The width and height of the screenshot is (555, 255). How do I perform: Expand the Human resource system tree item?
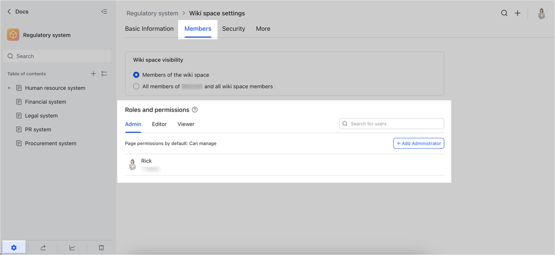(x=9, y=88)
